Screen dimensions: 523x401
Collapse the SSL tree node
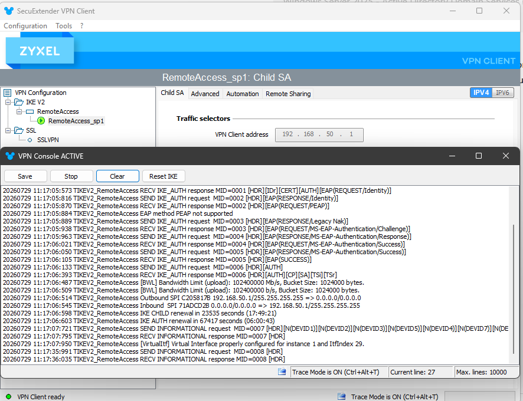[x=8, y=130]
